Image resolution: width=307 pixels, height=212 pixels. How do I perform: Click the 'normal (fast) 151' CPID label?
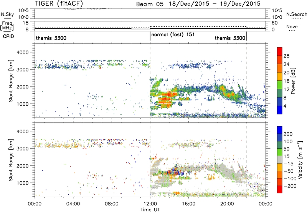(x=173, y=34)
